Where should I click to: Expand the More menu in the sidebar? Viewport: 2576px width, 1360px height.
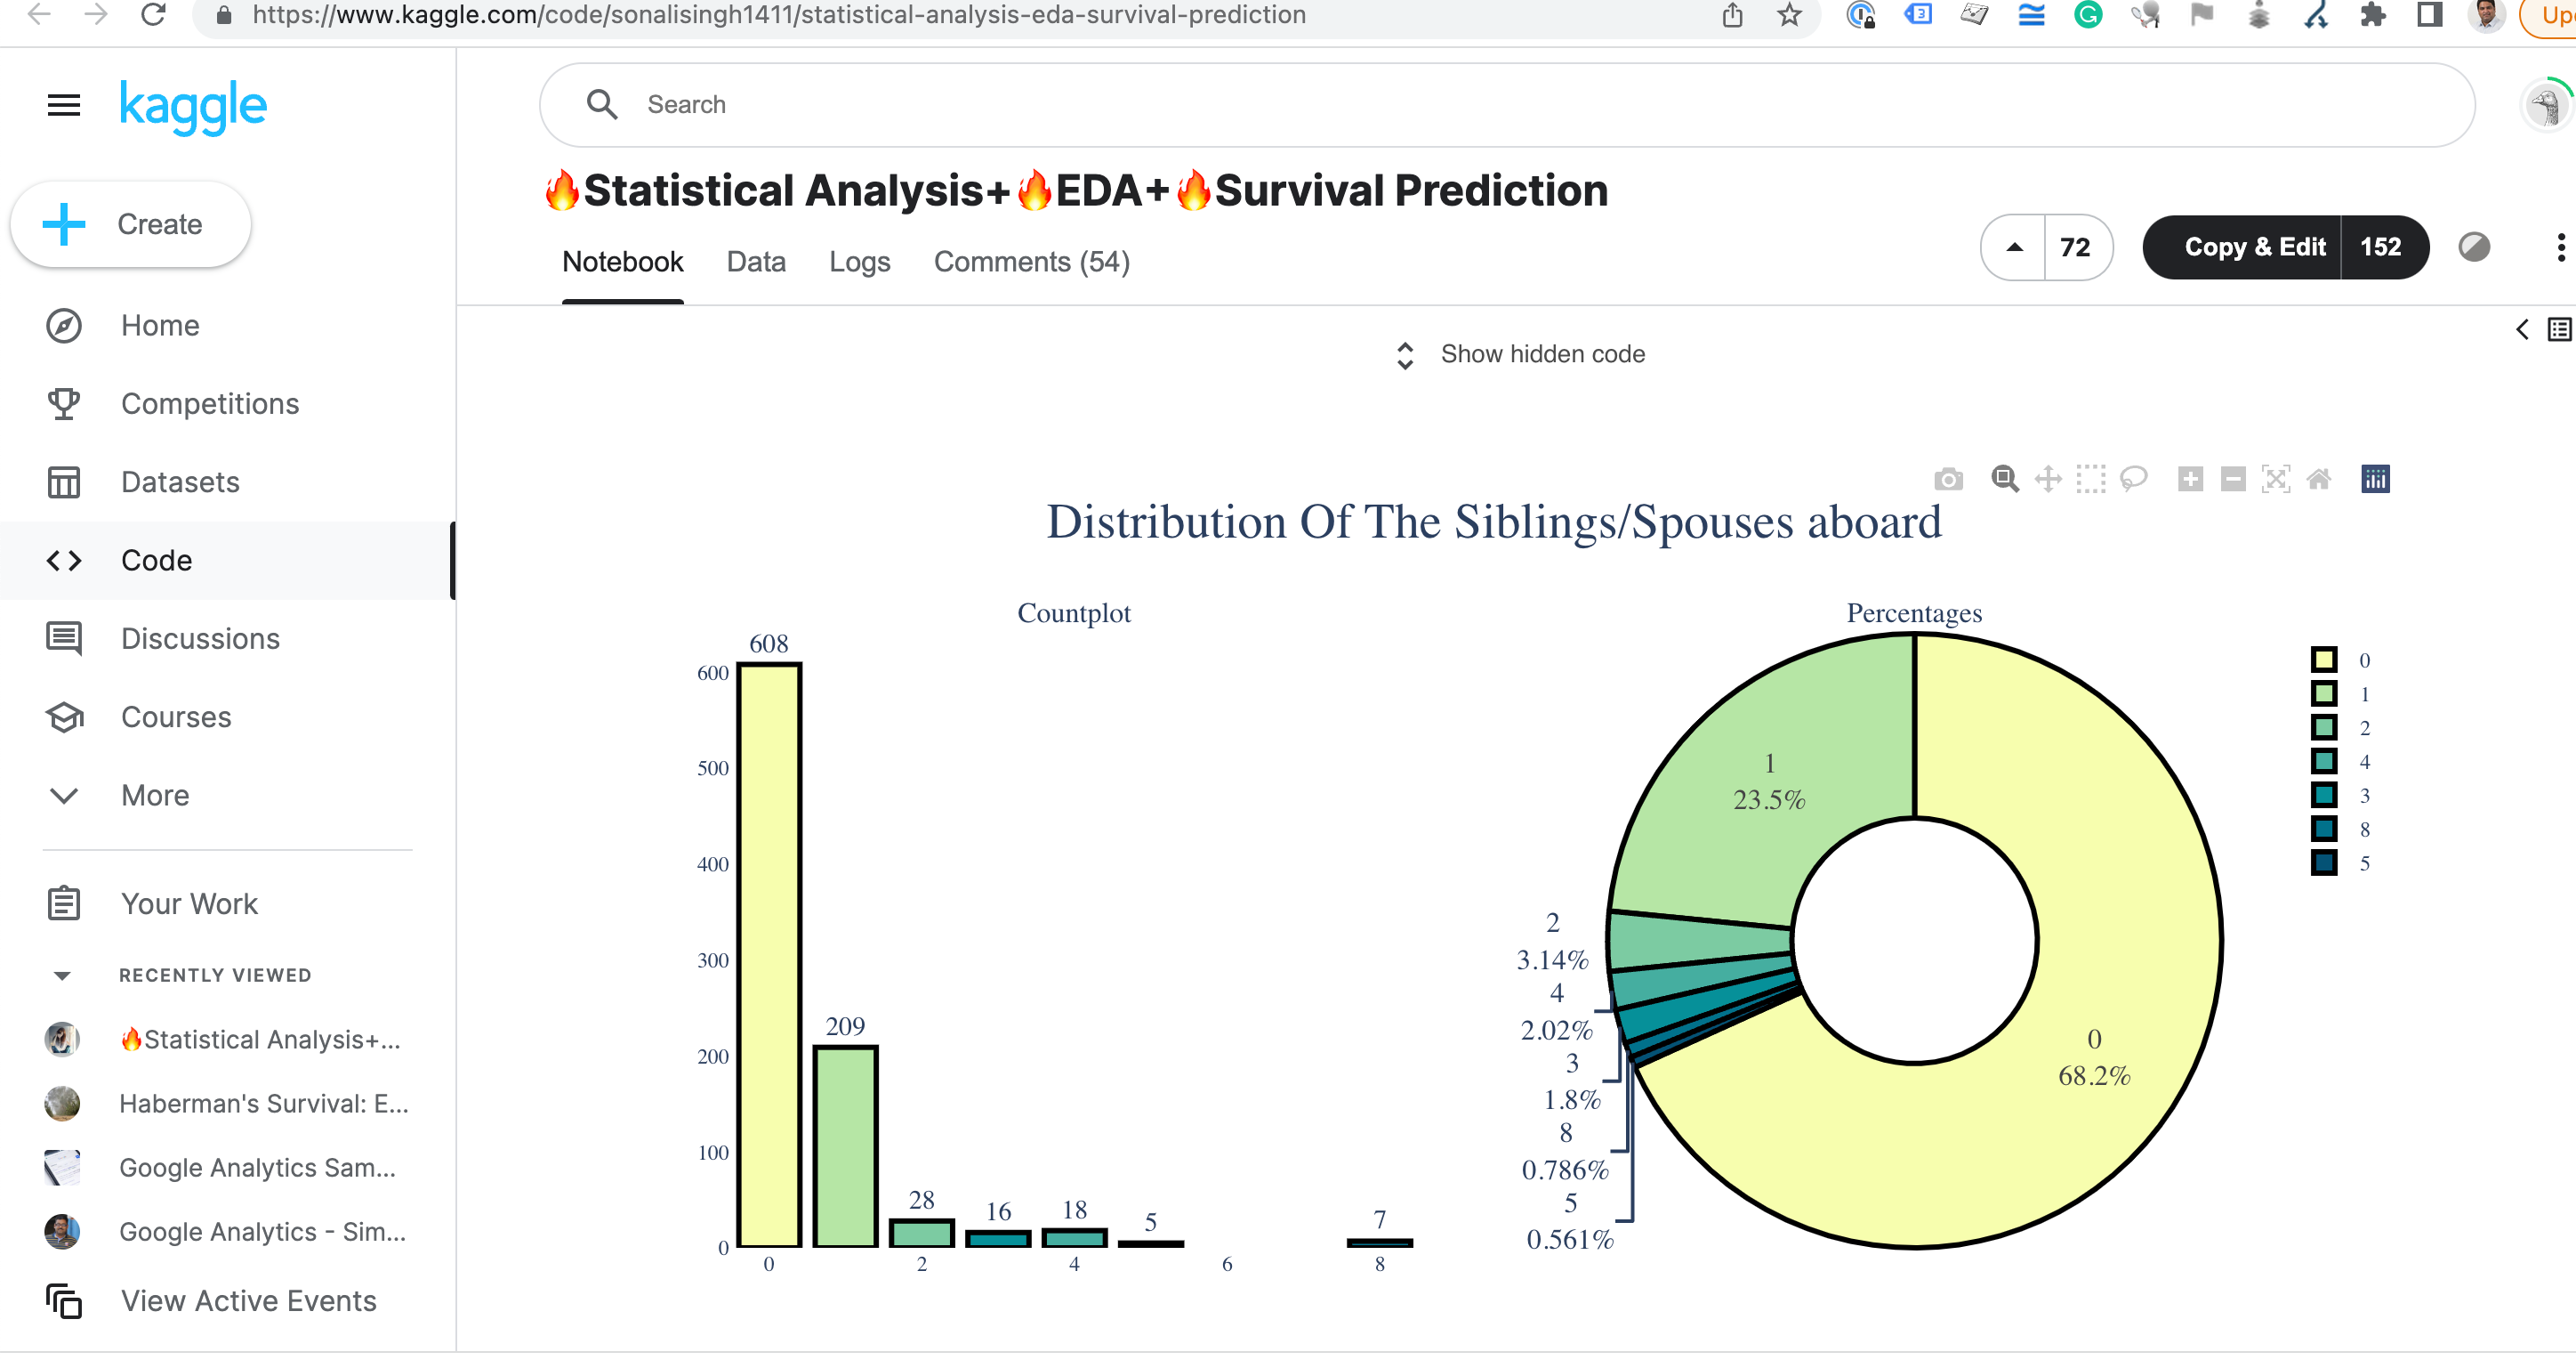pos(155,795)
